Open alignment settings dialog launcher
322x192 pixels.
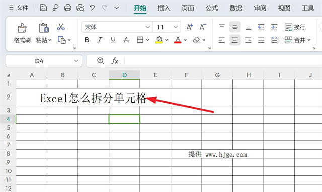[314, 48]
